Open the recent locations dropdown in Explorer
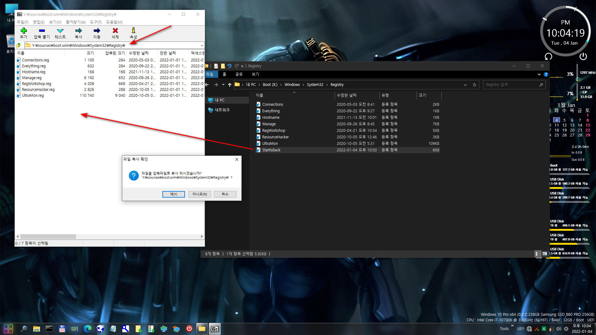 coord(223,85)
